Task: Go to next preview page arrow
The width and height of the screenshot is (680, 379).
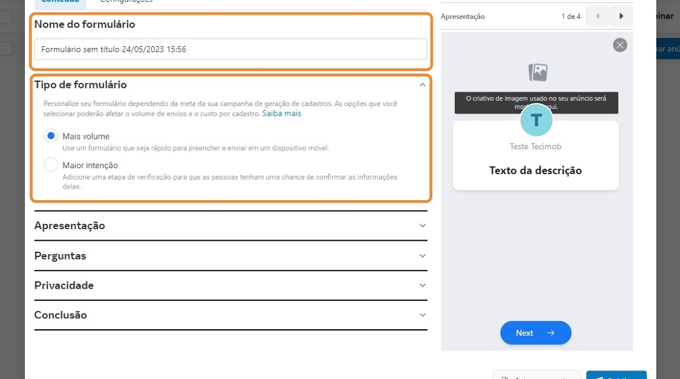Action: [x=621, y=16]
